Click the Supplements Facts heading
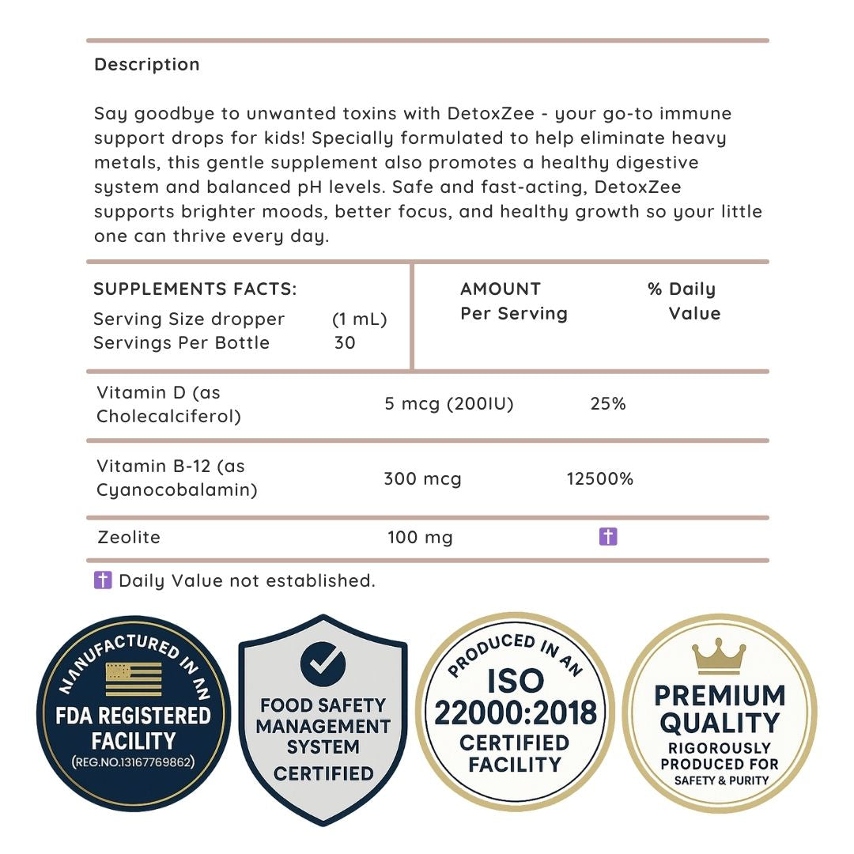854x854 pixels. (195, 289)
